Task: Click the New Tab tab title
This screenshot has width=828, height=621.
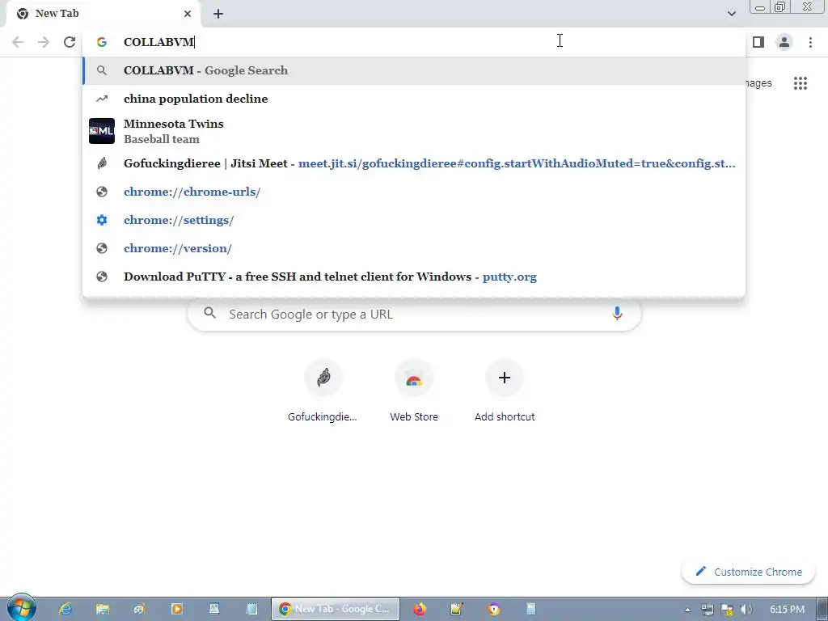Action: click(x=57, y=14)
